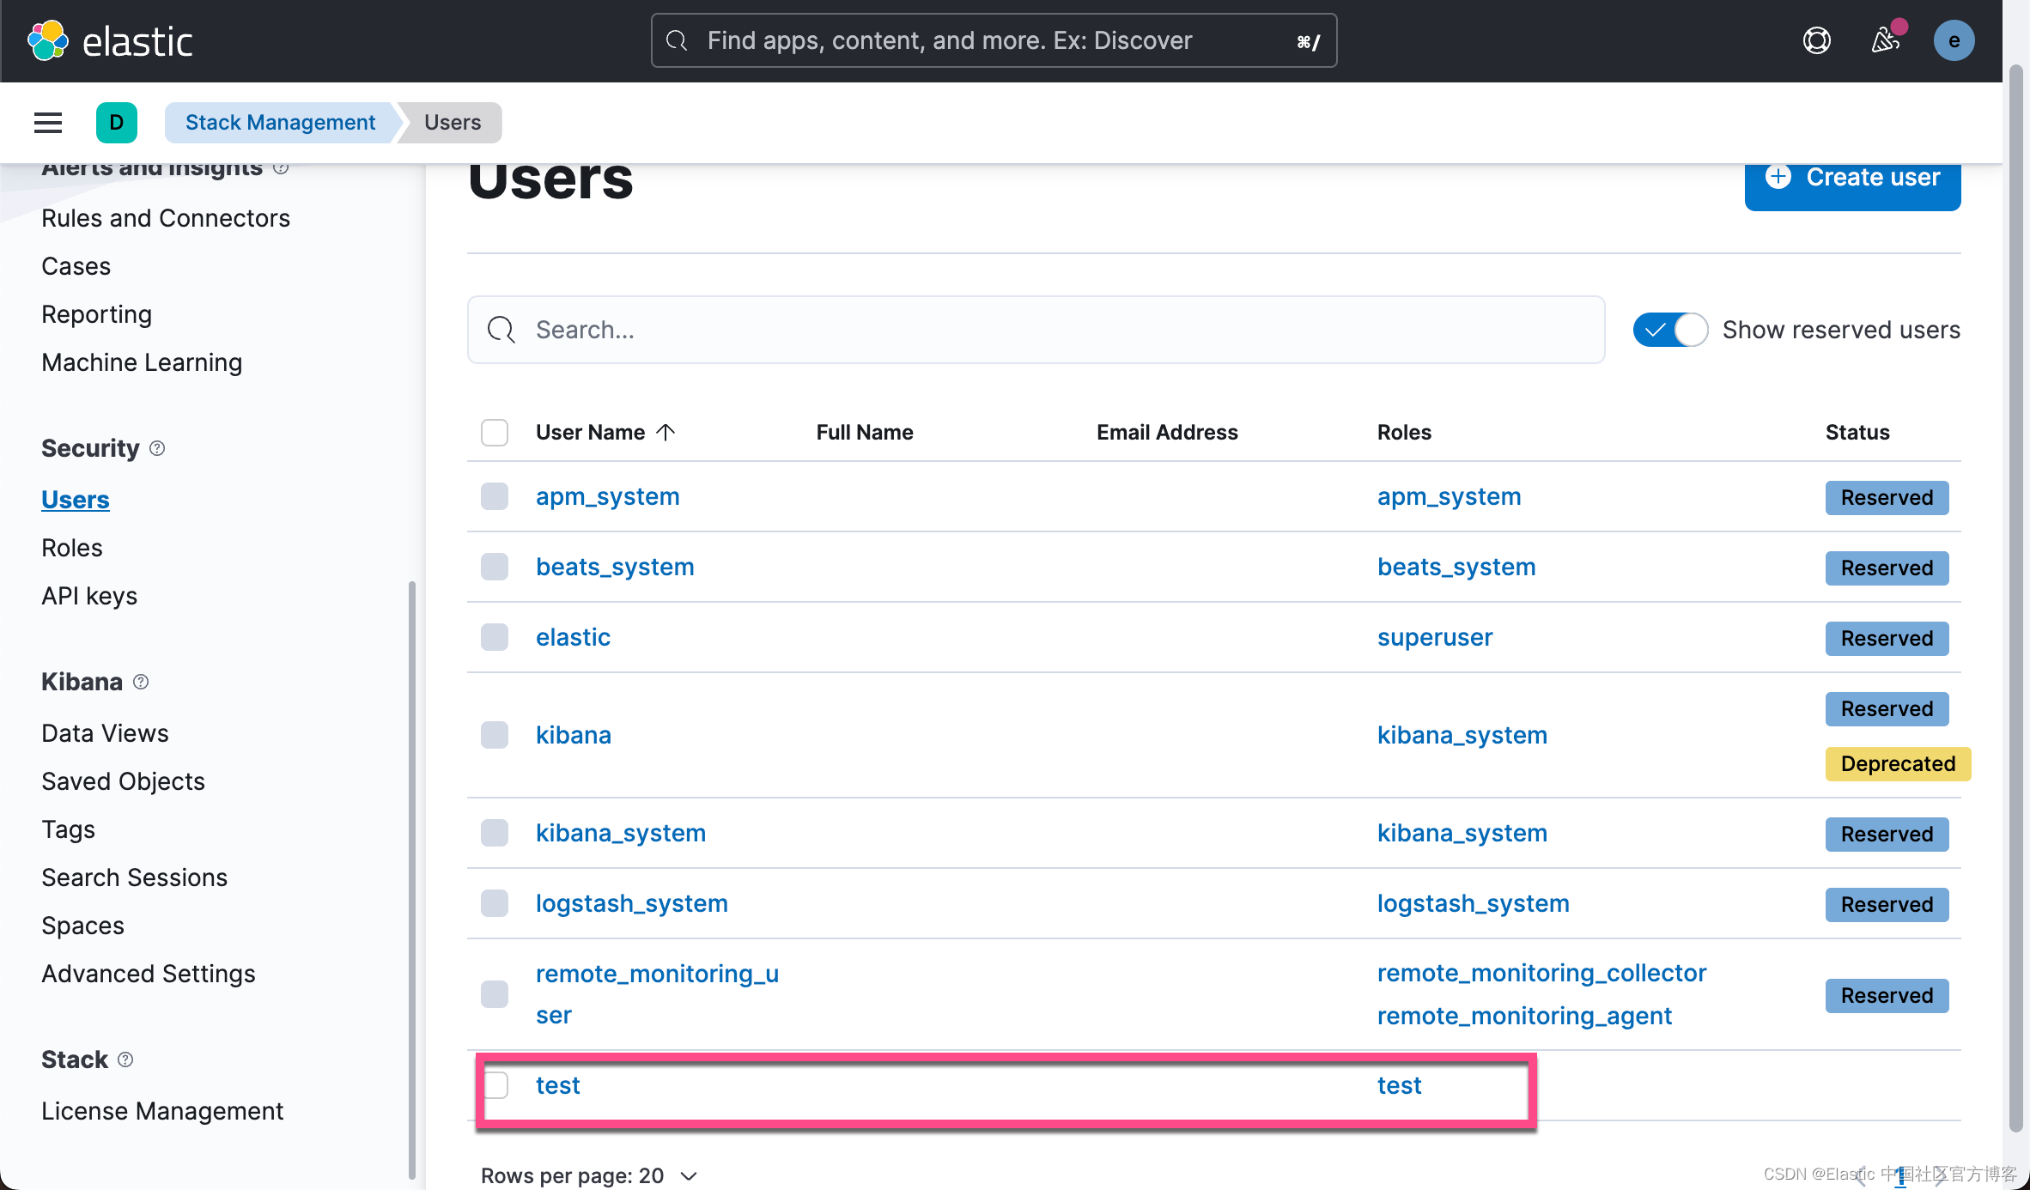2030x1190 pixels.
Task: Open the space switcher with the D icon
Action: (x=117, y=122)
